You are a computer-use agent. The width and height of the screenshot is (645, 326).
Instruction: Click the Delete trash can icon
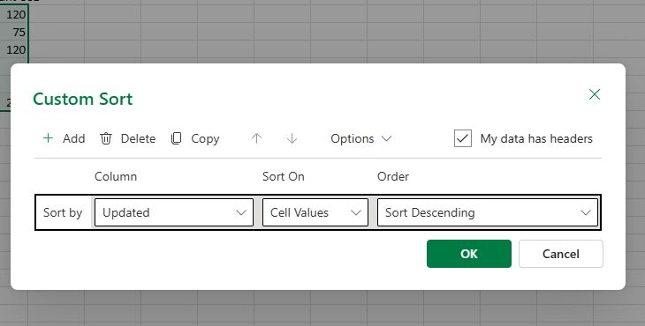[106, 138]
